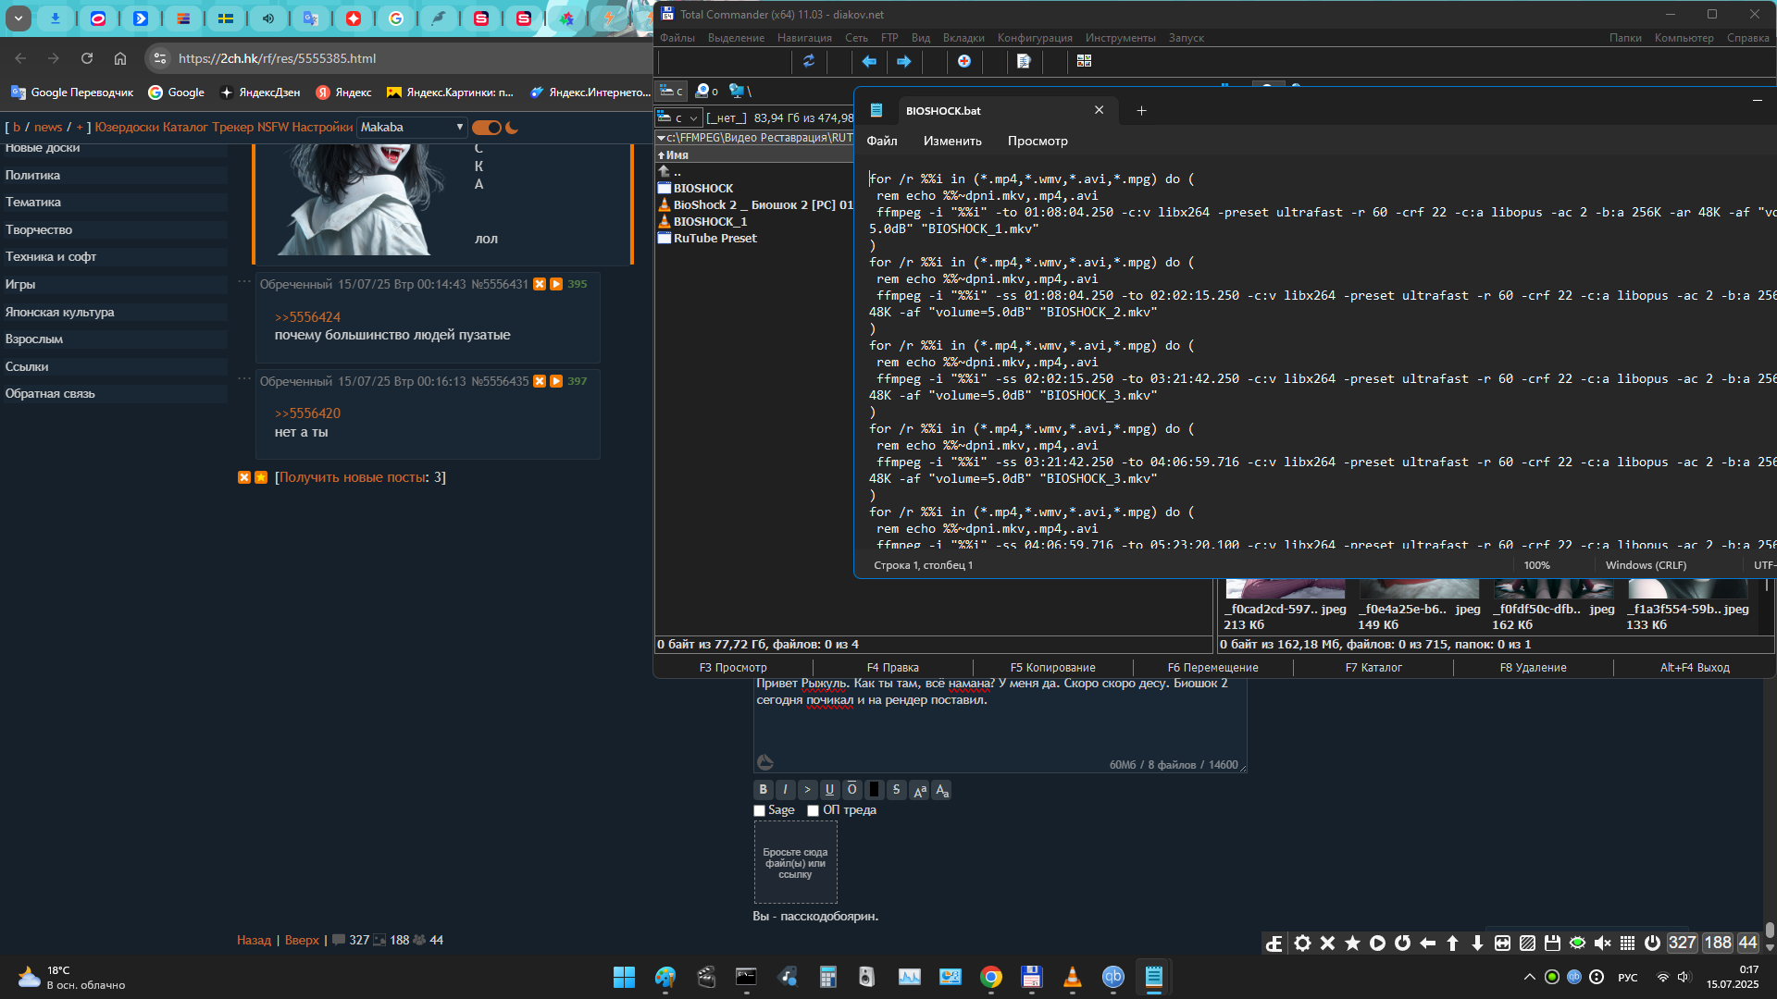1777x999 pixels.
Task: Check the ОП треда checkbox
Action: 813,811
